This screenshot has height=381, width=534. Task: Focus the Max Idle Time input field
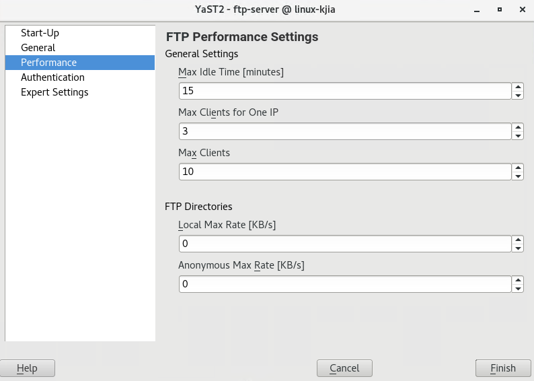(x=345, y=91)
